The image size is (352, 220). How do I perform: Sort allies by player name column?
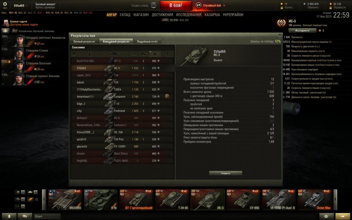(89, 54)
